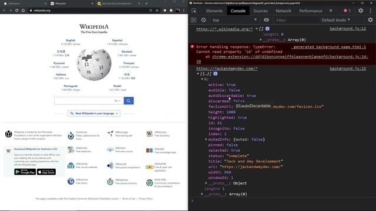This screenshot has width=376, height=211.
Task: Click the 'id: 61' property row
Action: 215,123
